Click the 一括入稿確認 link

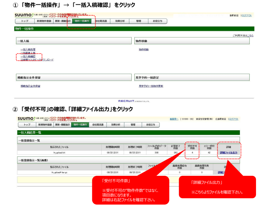click(28, 56)
